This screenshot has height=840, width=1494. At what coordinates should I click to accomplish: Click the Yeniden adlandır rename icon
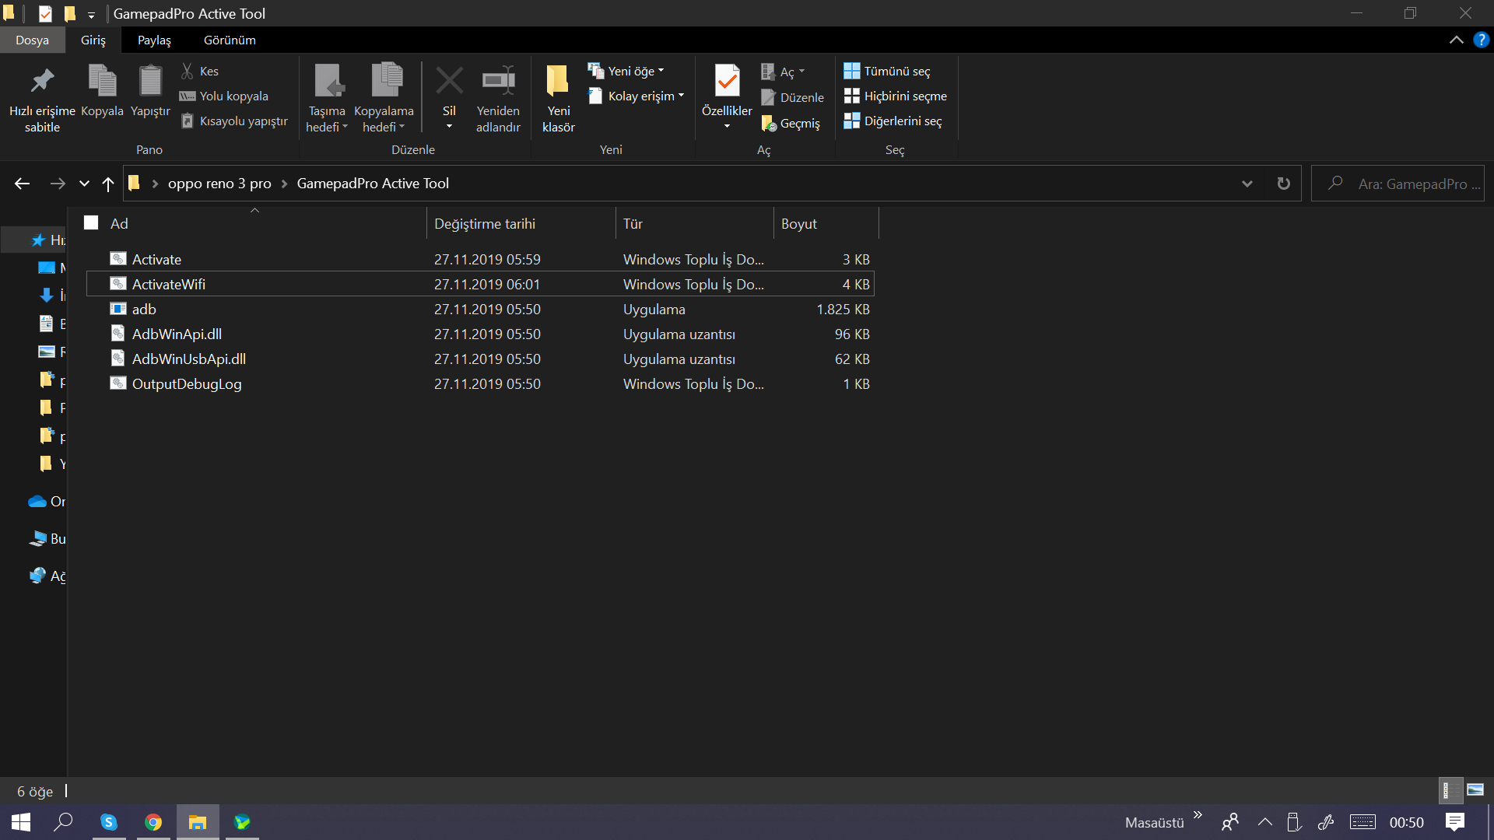tap(498, 82)
